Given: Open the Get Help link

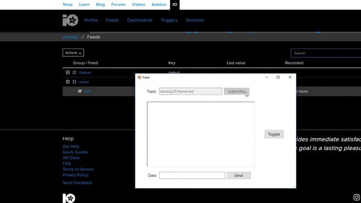Looking at the screenshot, I should [x=71, y=147].
